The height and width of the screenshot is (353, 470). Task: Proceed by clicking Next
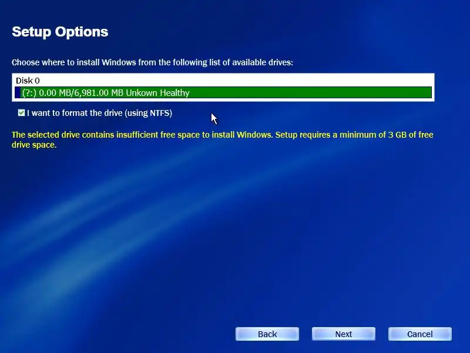[x=344, y=334]
